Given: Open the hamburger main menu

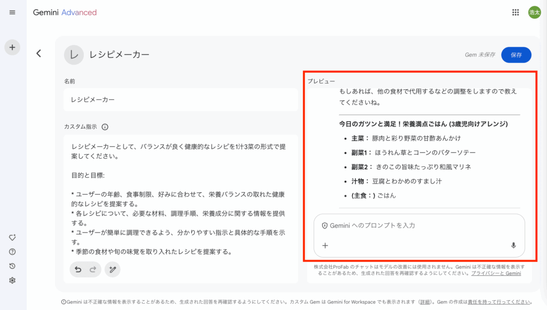Looking at the screenshot, I should point(12,12).
